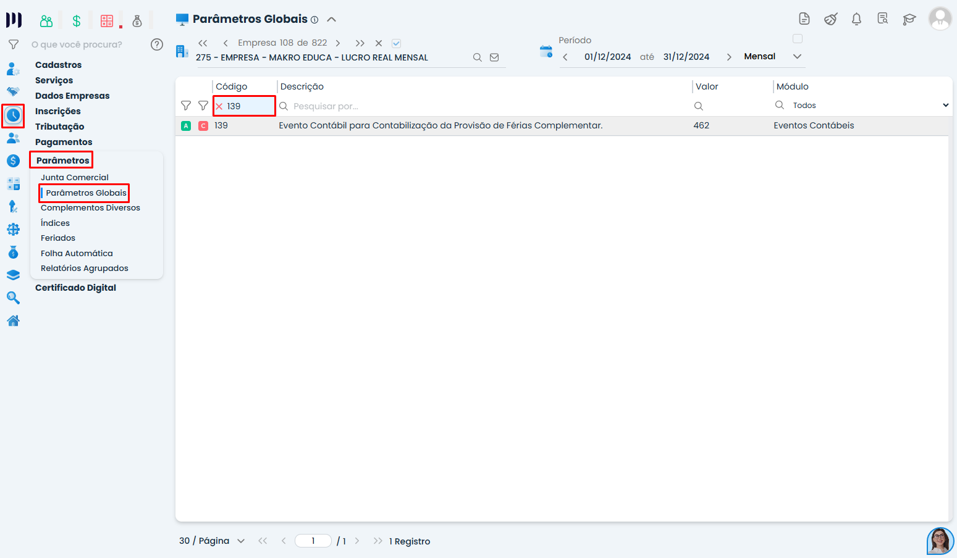This screenshot has height=558, width=957.
Task: Open the Certificado Digital section
Action: [x=75, y=288]
